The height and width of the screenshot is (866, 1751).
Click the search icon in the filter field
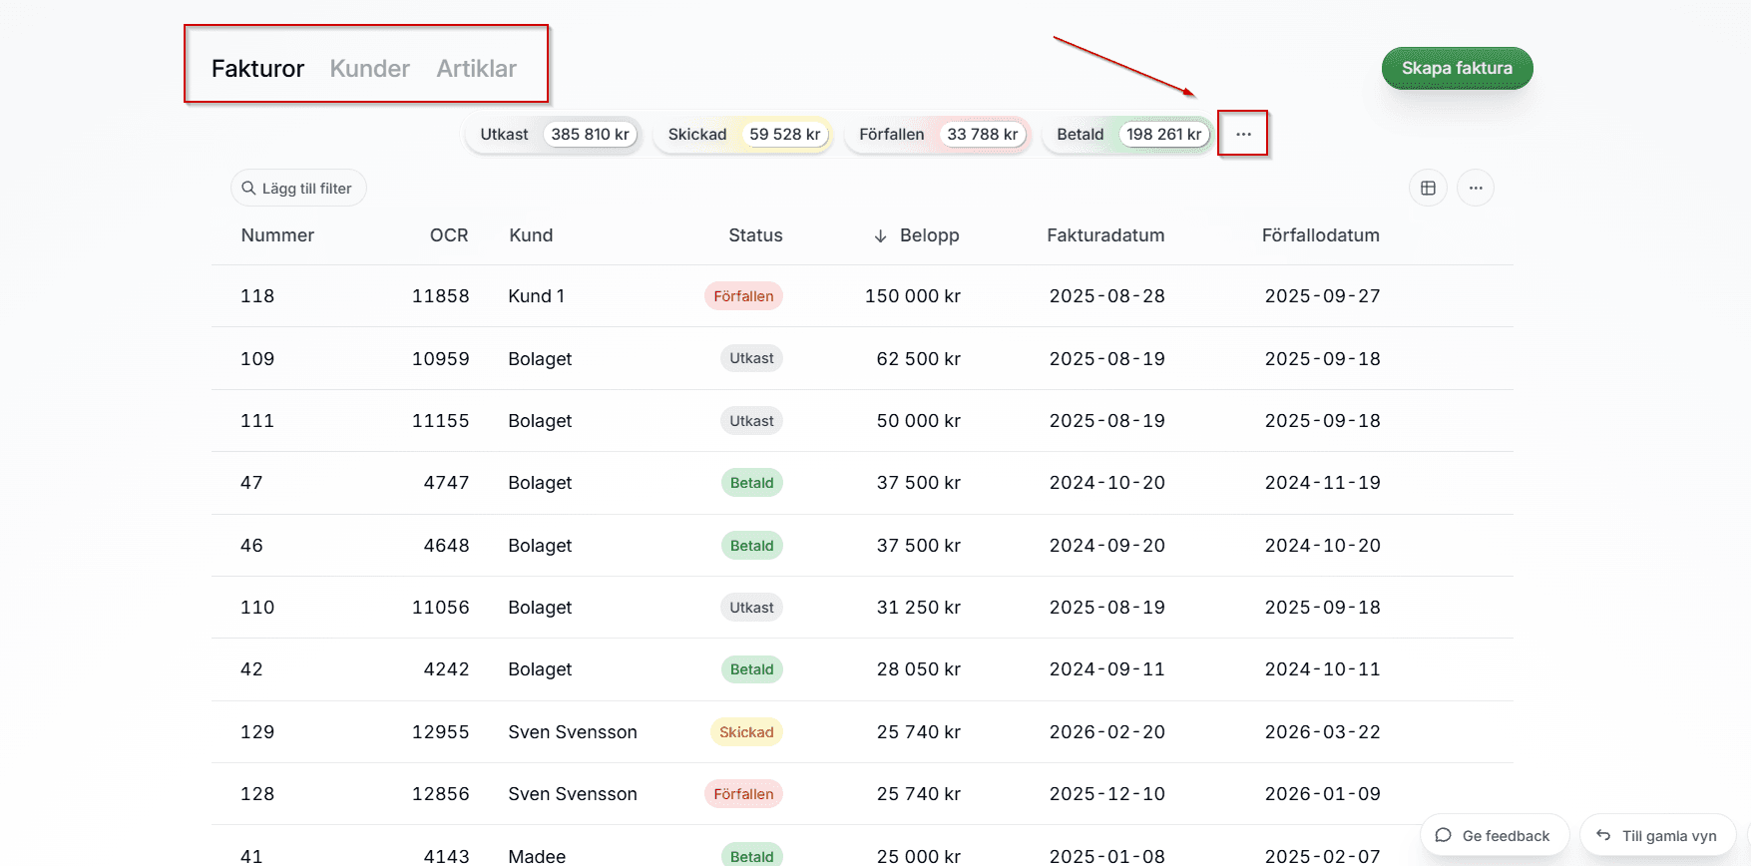[248, 188]
